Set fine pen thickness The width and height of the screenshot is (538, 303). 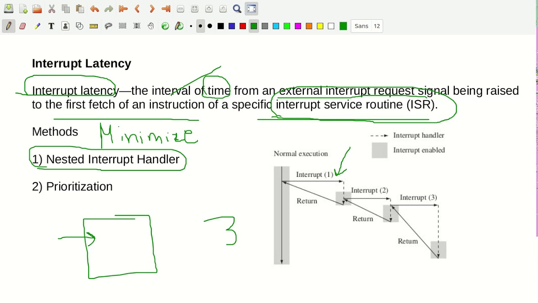pyautogui.click(x=191, y=26)
